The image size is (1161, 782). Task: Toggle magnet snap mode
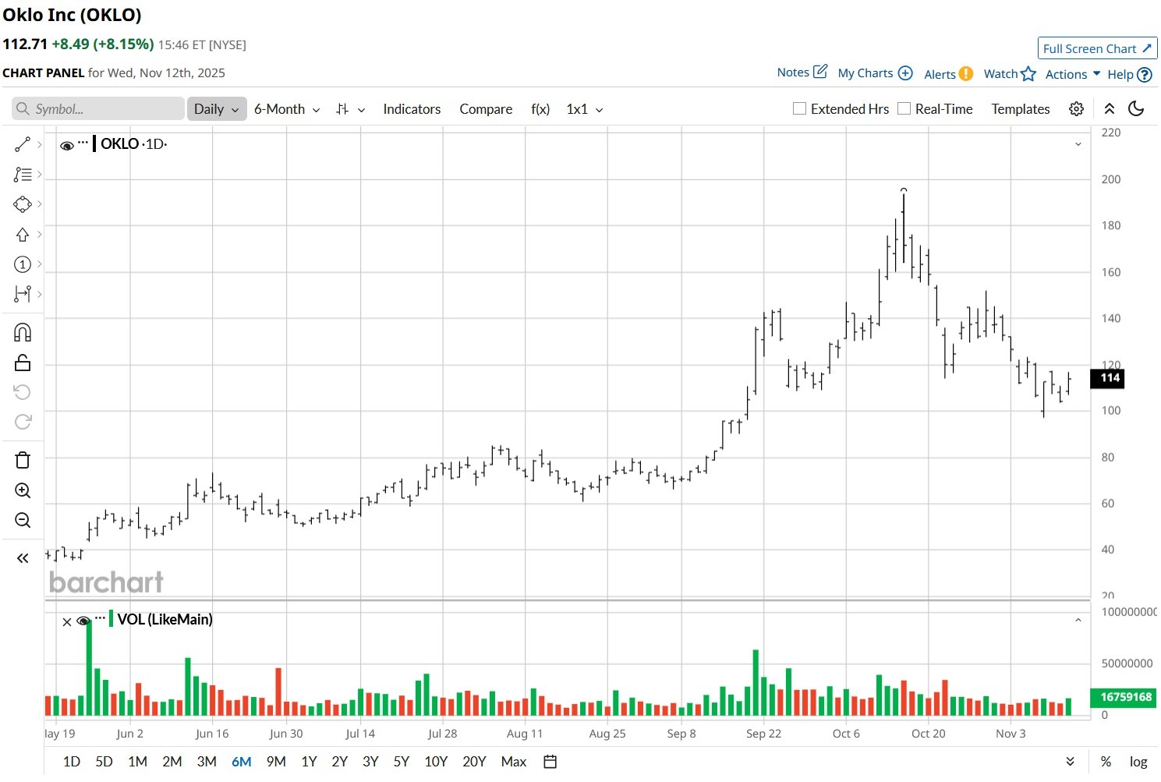pos(23,333)
